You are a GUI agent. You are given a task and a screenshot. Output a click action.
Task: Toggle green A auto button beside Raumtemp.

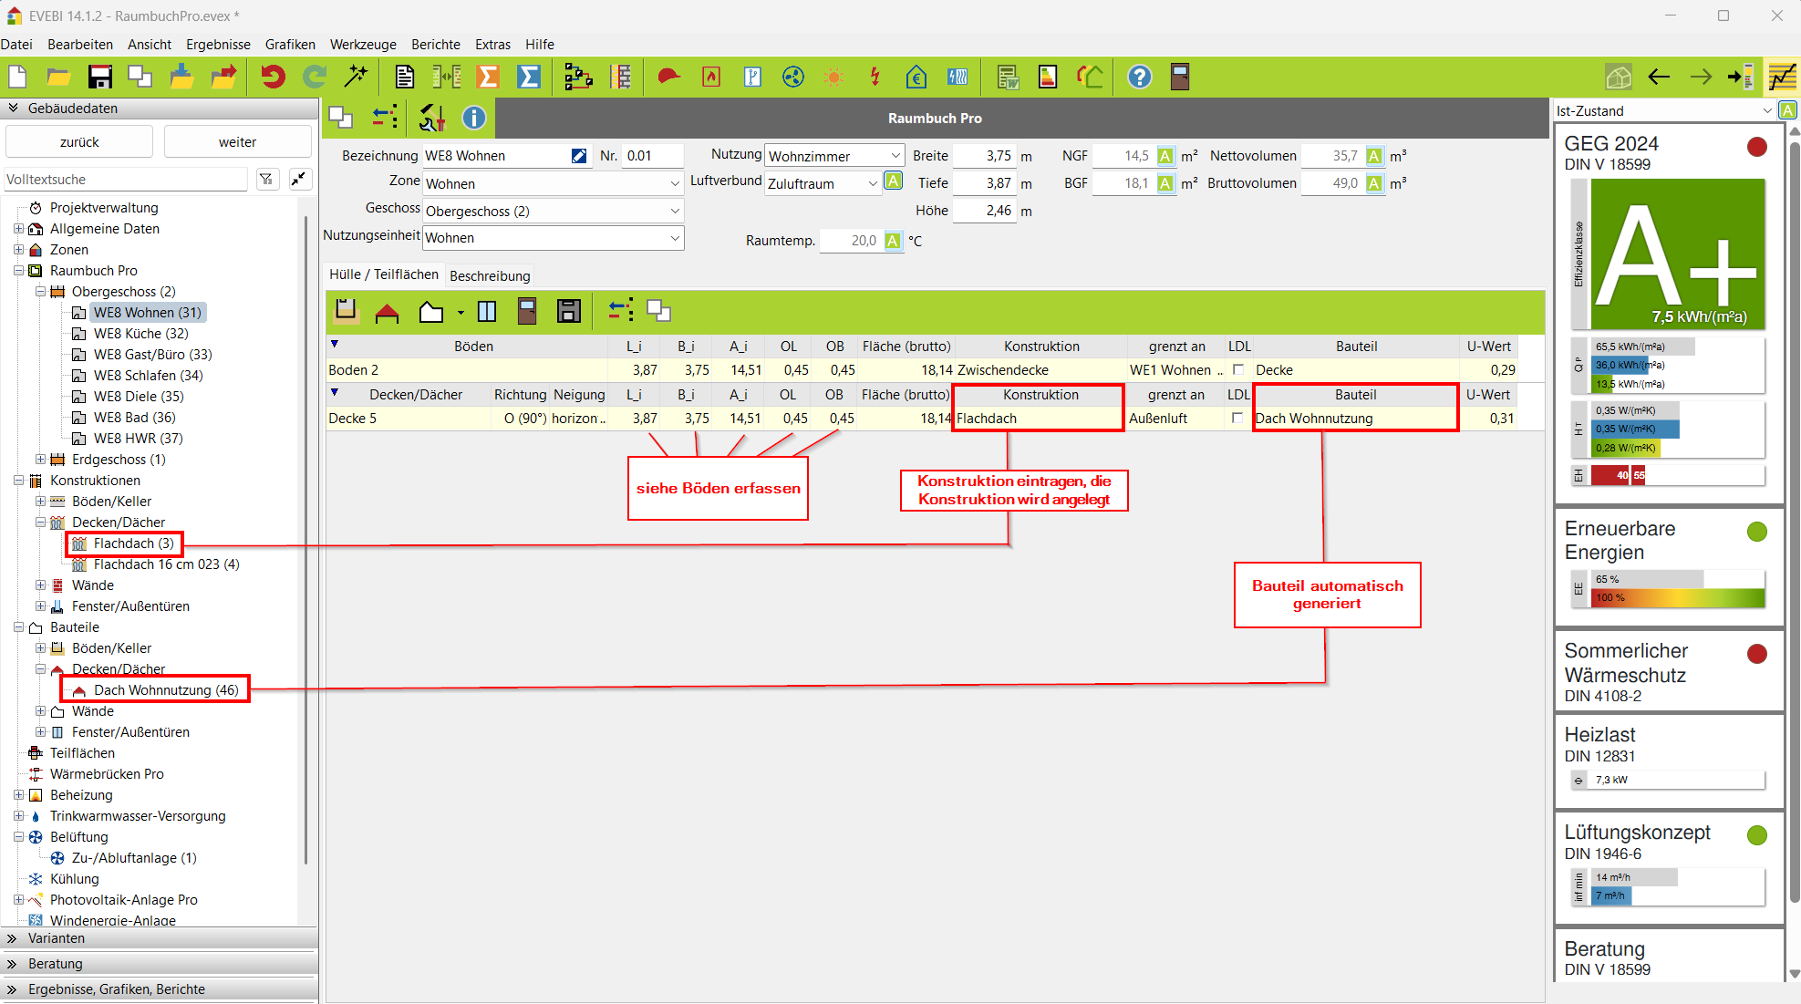(x=893, y=241)
